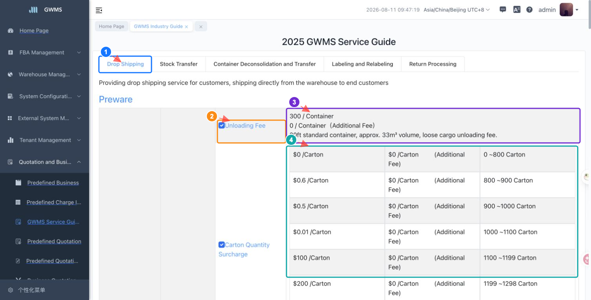Expand the External System menu chevron
The image size is (591, 300).
click(79, 118)
